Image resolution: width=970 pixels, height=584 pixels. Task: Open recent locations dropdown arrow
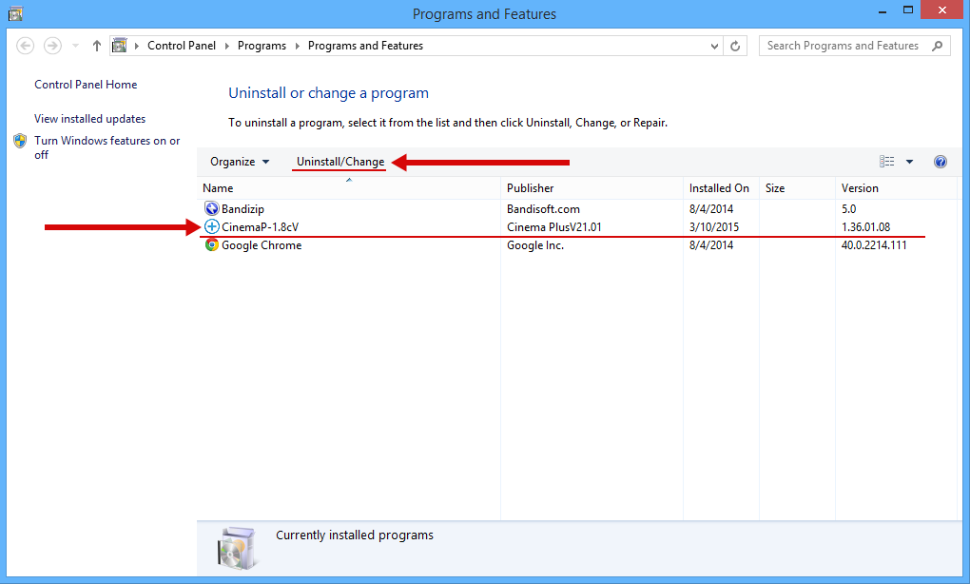(x=75, y=46)
